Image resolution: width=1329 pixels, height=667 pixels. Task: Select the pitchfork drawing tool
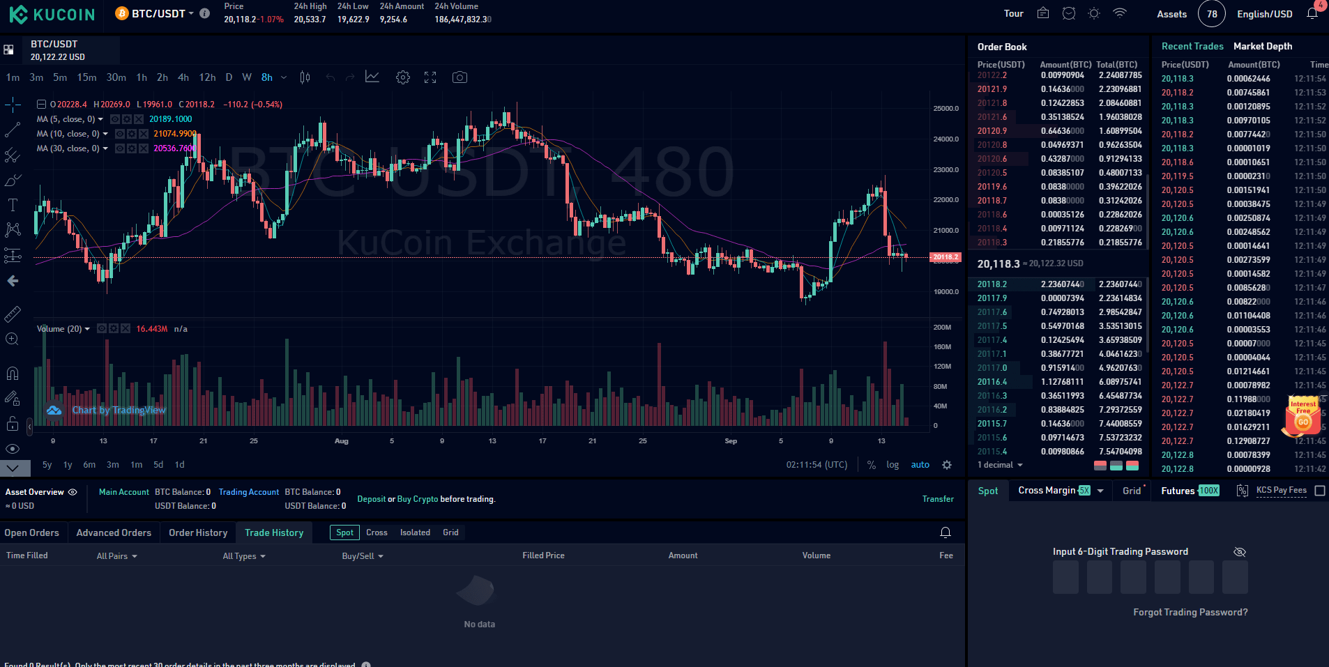[x=13, y=155]
